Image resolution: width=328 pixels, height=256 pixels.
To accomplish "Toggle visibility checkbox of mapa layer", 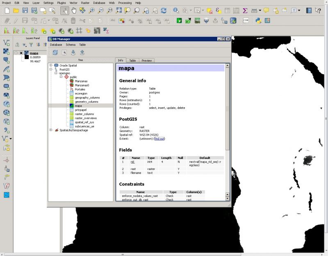I will 21,53.
